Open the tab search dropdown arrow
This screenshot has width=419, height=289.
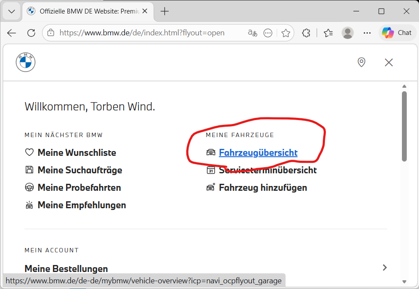[11, 11]
